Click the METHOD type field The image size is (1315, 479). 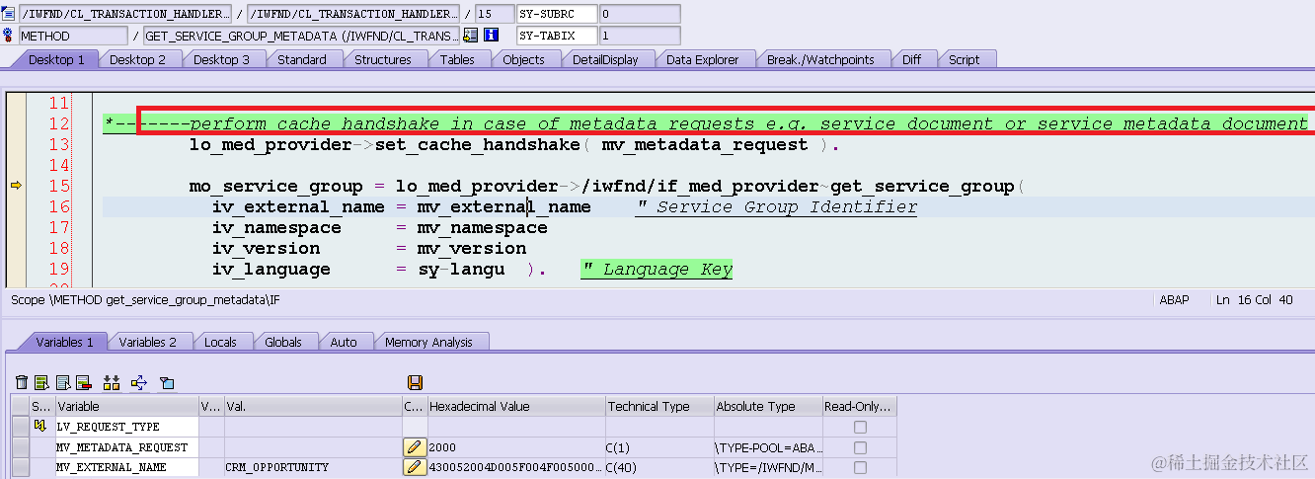[x=73, y=36]
